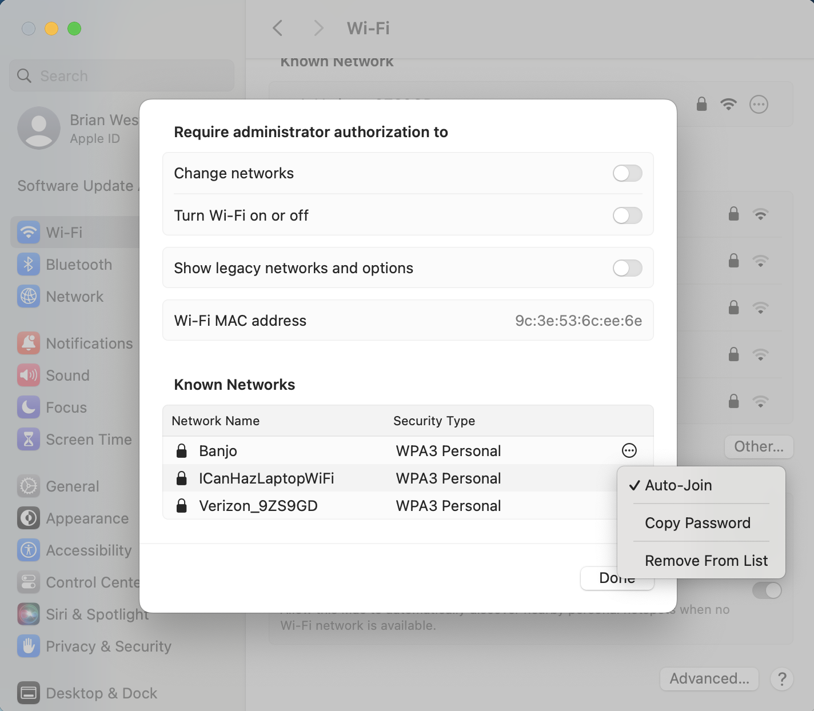Click the Done button

pos(617,578)
